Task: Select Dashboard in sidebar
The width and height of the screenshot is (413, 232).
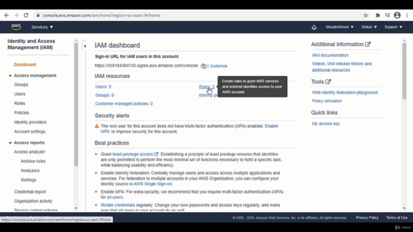Action: (x=25, y=64)
